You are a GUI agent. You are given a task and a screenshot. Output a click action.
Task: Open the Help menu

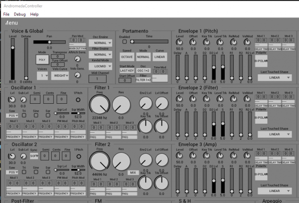pyautogui.click(x=34, y=14)
